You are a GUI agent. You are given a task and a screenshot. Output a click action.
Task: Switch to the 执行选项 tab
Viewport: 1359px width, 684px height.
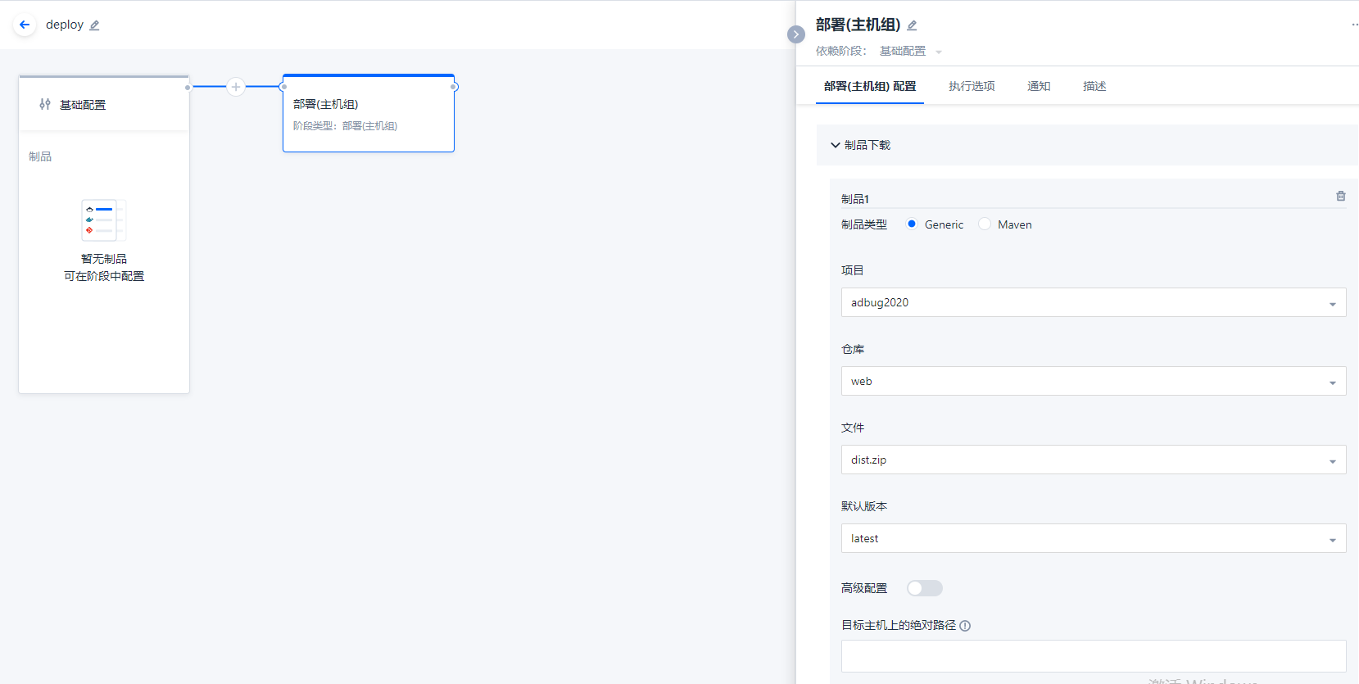972,86
